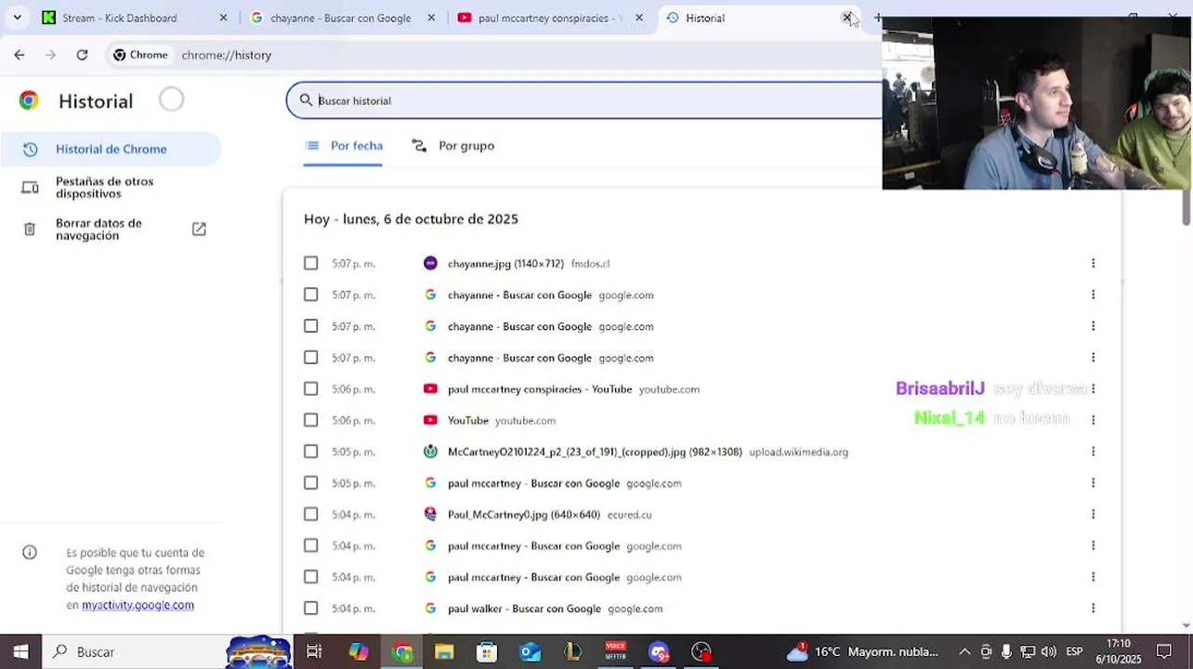Open more actions for YouTube youtube.com entry
The height and width of the screenshot is (669, 1193).
(x=1093, y=420)
